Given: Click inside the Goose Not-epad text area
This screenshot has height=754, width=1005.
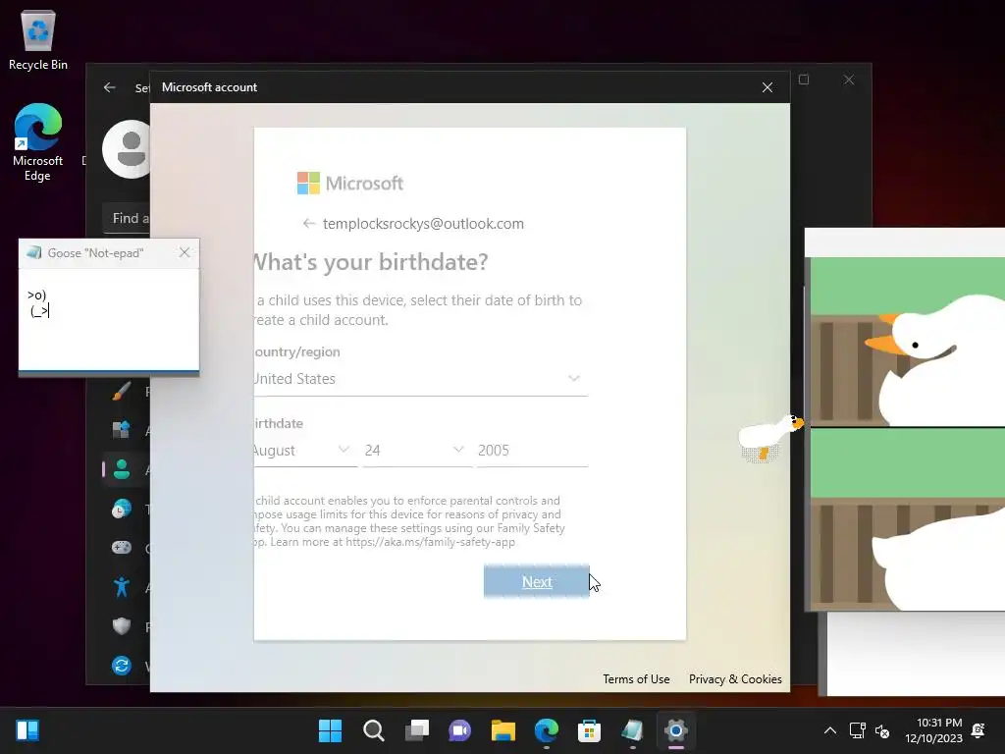Looking at the screenshot, I should (x=109, y=319).
